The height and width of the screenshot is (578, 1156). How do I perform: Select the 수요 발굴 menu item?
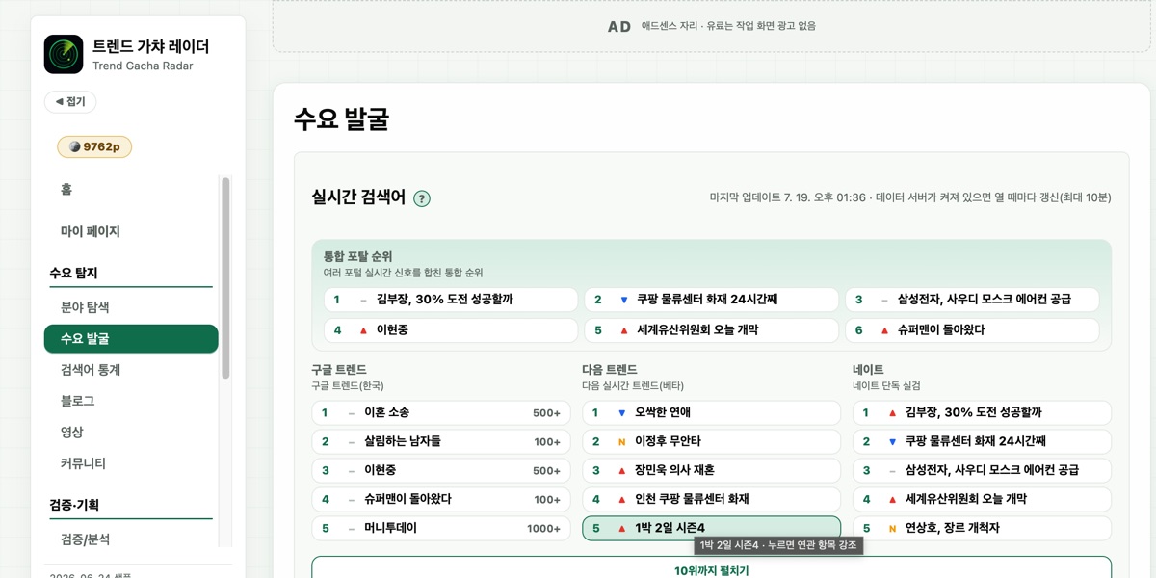pos(131,339)
